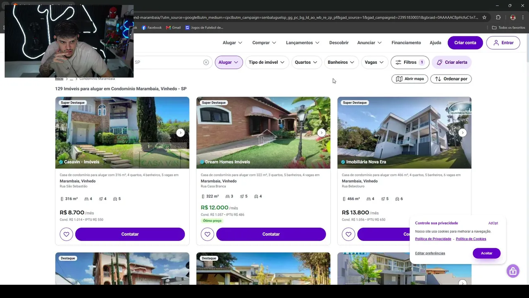Open Chrome profile avatar icon
Viewport: 529px width, 298px height.
tap(513, 17)
